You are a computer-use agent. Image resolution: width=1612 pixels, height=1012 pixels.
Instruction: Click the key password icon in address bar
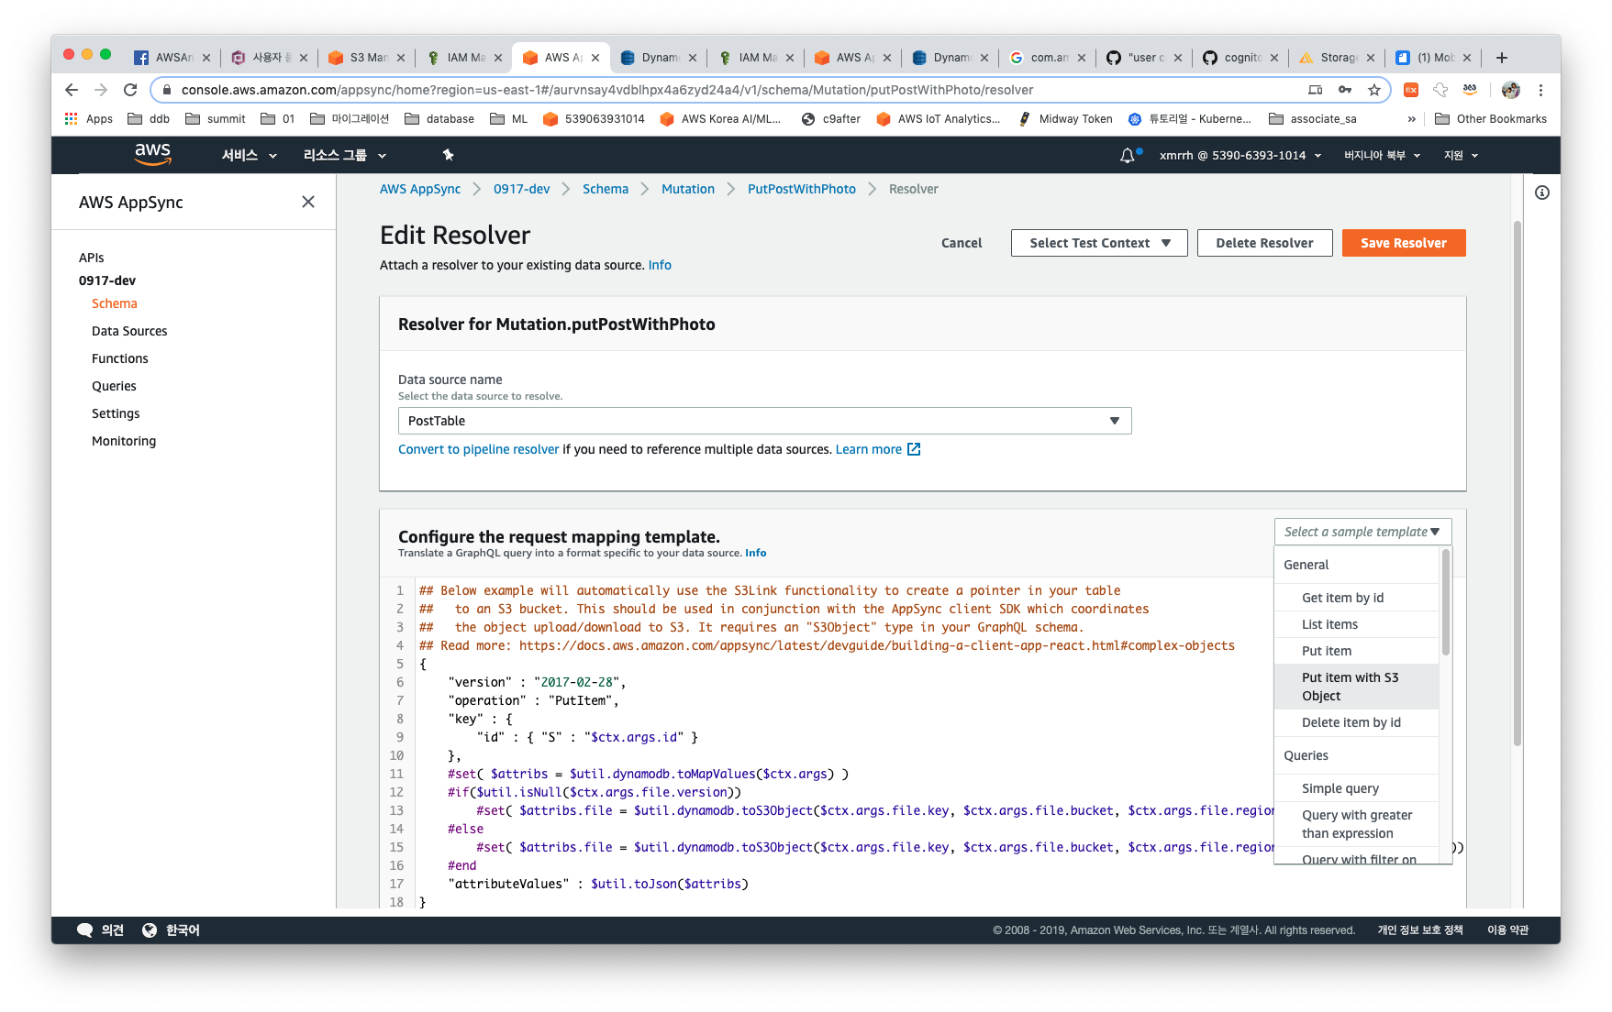click(1344, 90)
